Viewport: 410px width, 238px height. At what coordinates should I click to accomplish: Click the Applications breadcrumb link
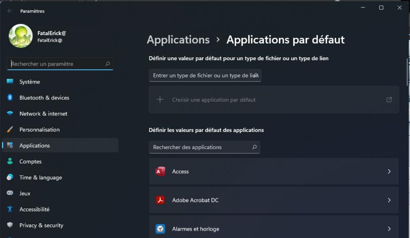coord(178,39)
